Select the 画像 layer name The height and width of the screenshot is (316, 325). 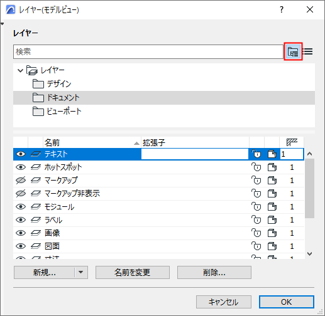(x=52, y=233)
